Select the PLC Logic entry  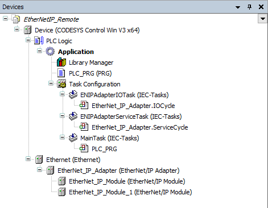pyautogui.click(x=59, y=41)
